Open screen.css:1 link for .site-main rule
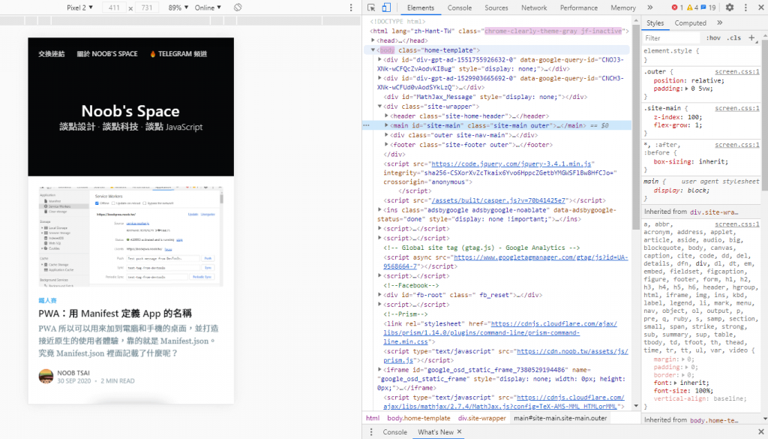Viewport: 768px width, 439px height. [737, 108]
